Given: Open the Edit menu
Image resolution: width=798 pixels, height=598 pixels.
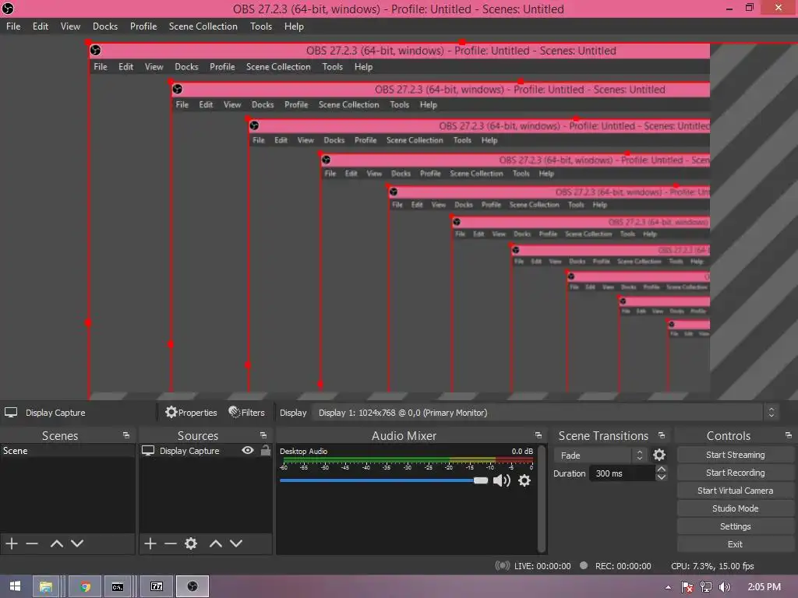Looking at the screenshot, I should pos(41,26).
